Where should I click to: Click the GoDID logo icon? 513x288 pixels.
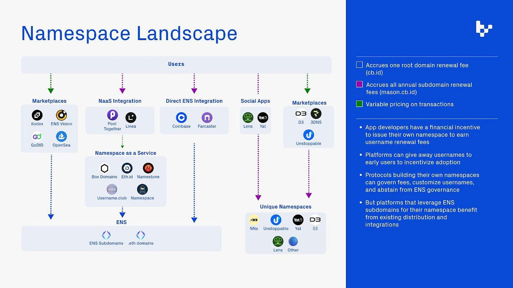[x=37, y=136]
